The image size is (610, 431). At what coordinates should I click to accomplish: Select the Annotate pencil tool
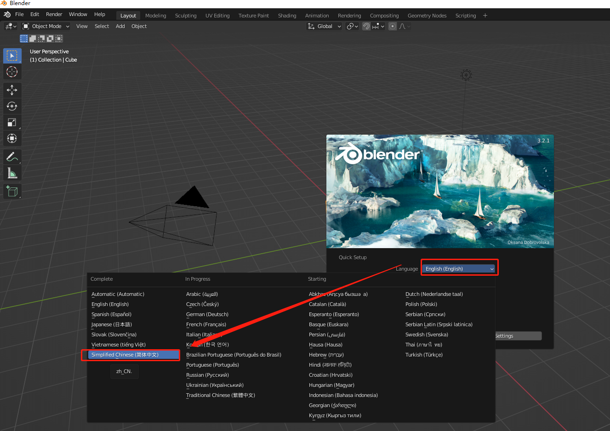point(12,157)
